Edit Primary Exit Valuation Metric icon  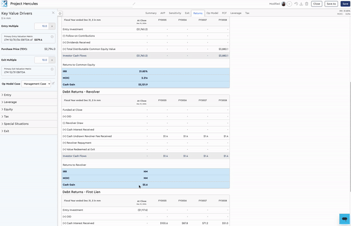point(52,69)
